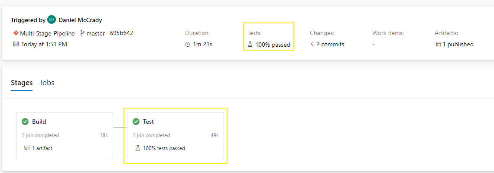
Task: Click the red Git repository icon
Action: (x=16, y=33)
